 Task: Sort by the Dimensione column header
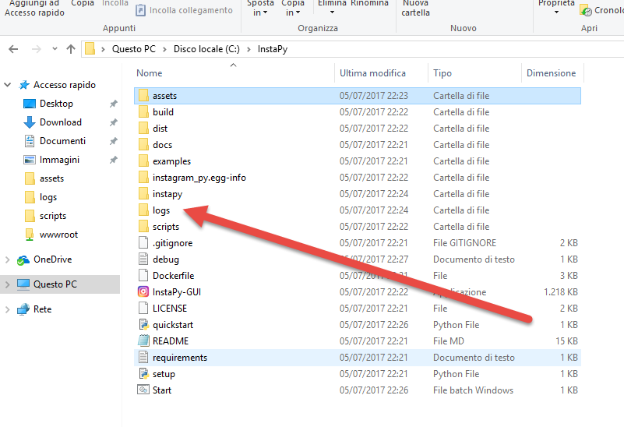click(x=552, y=72)
